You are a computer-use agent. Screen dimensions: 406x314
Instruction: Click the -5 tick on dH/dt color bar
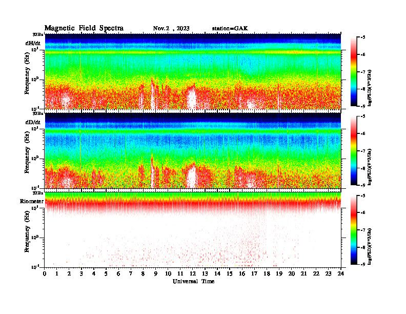tap(363, 37)
